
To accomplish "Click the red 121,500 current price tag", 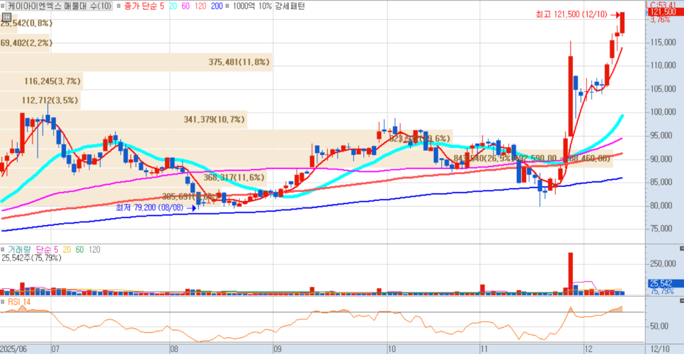I will pyautogui.click(x=664, y=12).
